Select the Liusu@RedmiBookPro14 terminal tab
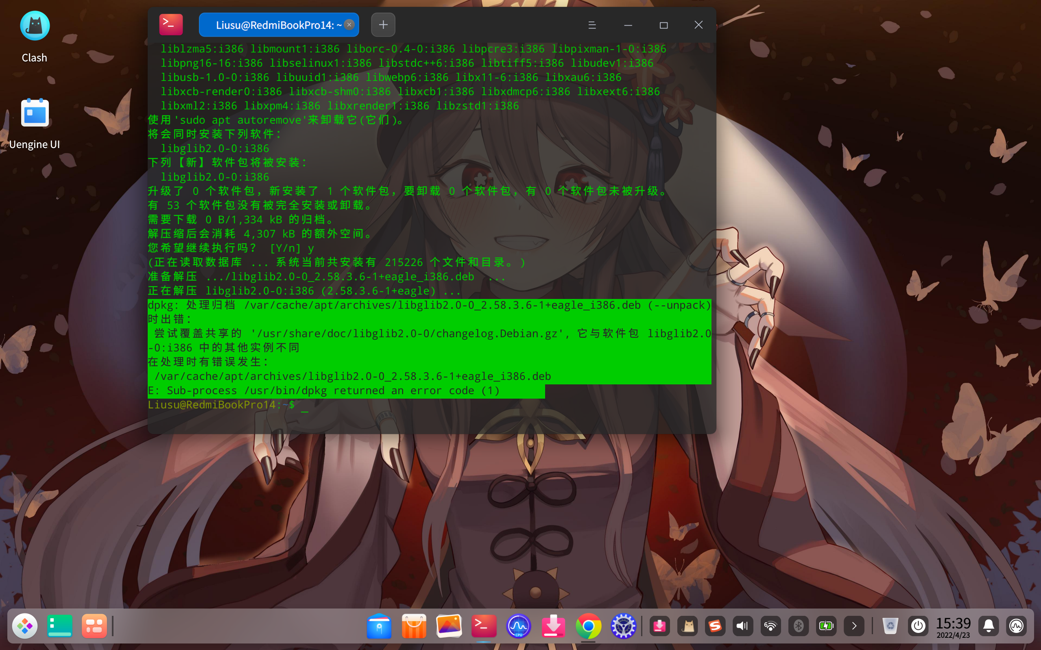 click(x=274, y=25)
